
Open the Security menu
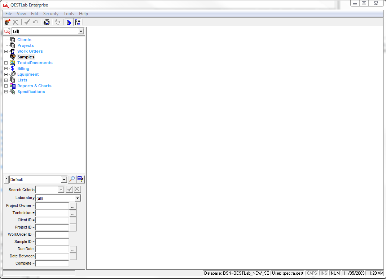[x=51, y=14]
